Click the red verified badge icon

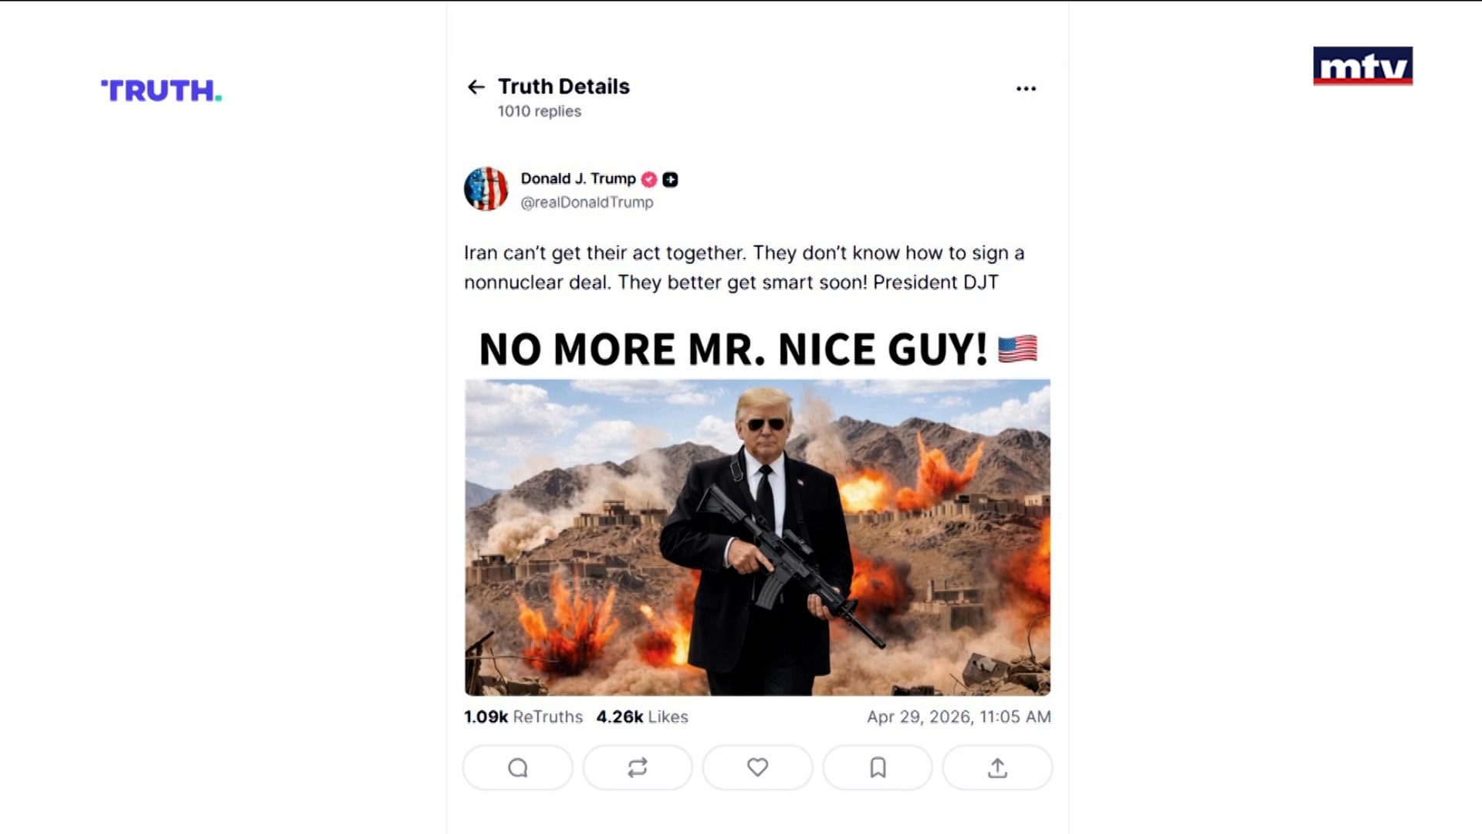[x=649, y=179]
